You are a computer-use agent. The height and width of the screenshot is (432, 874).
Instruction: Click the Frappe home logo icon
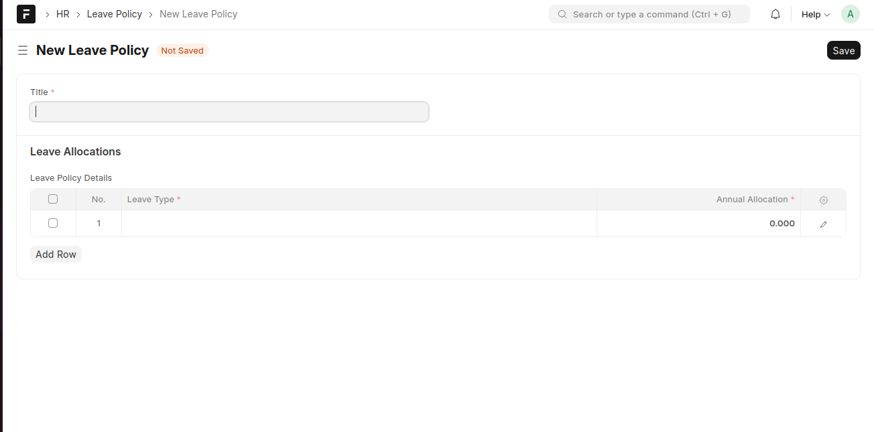pyautogui.click(x=26, y=14)
